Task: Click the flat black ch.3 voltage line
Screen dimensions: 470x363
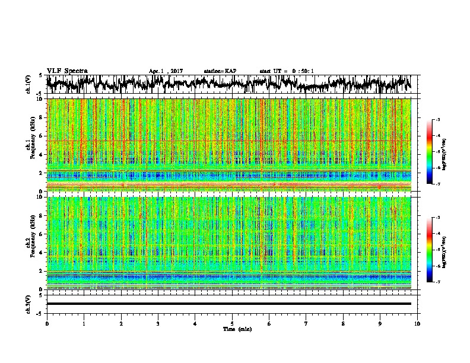Action: pyautogui.click(x=228, y=304)
